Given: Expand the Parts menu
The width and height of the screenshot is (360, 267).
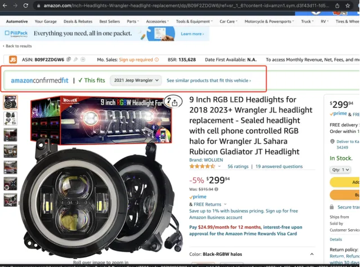Looking at the screenshot, I should [133, 21].
